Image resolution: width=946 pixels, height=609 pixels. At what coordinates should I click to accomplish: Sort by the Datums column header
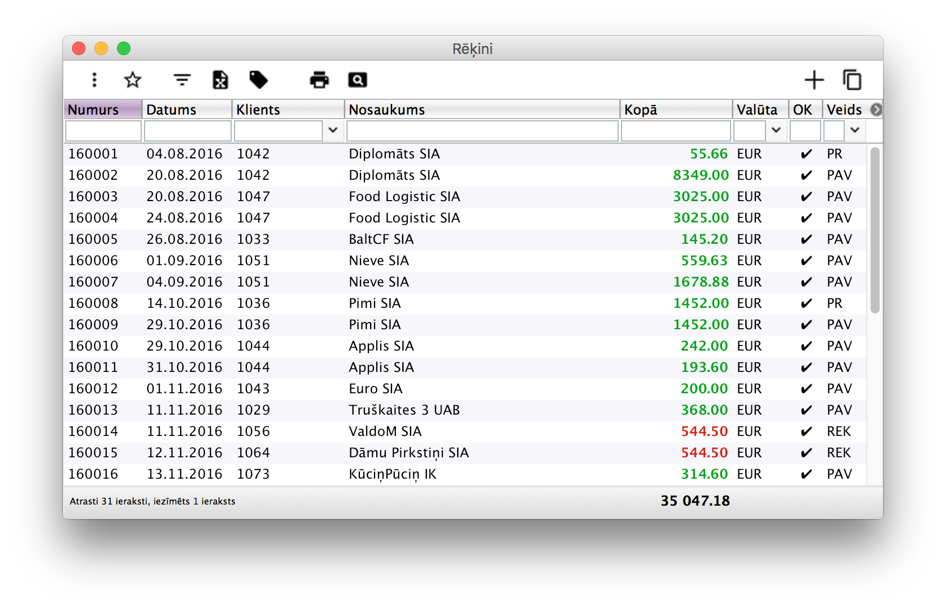click(x=187, y=110)
